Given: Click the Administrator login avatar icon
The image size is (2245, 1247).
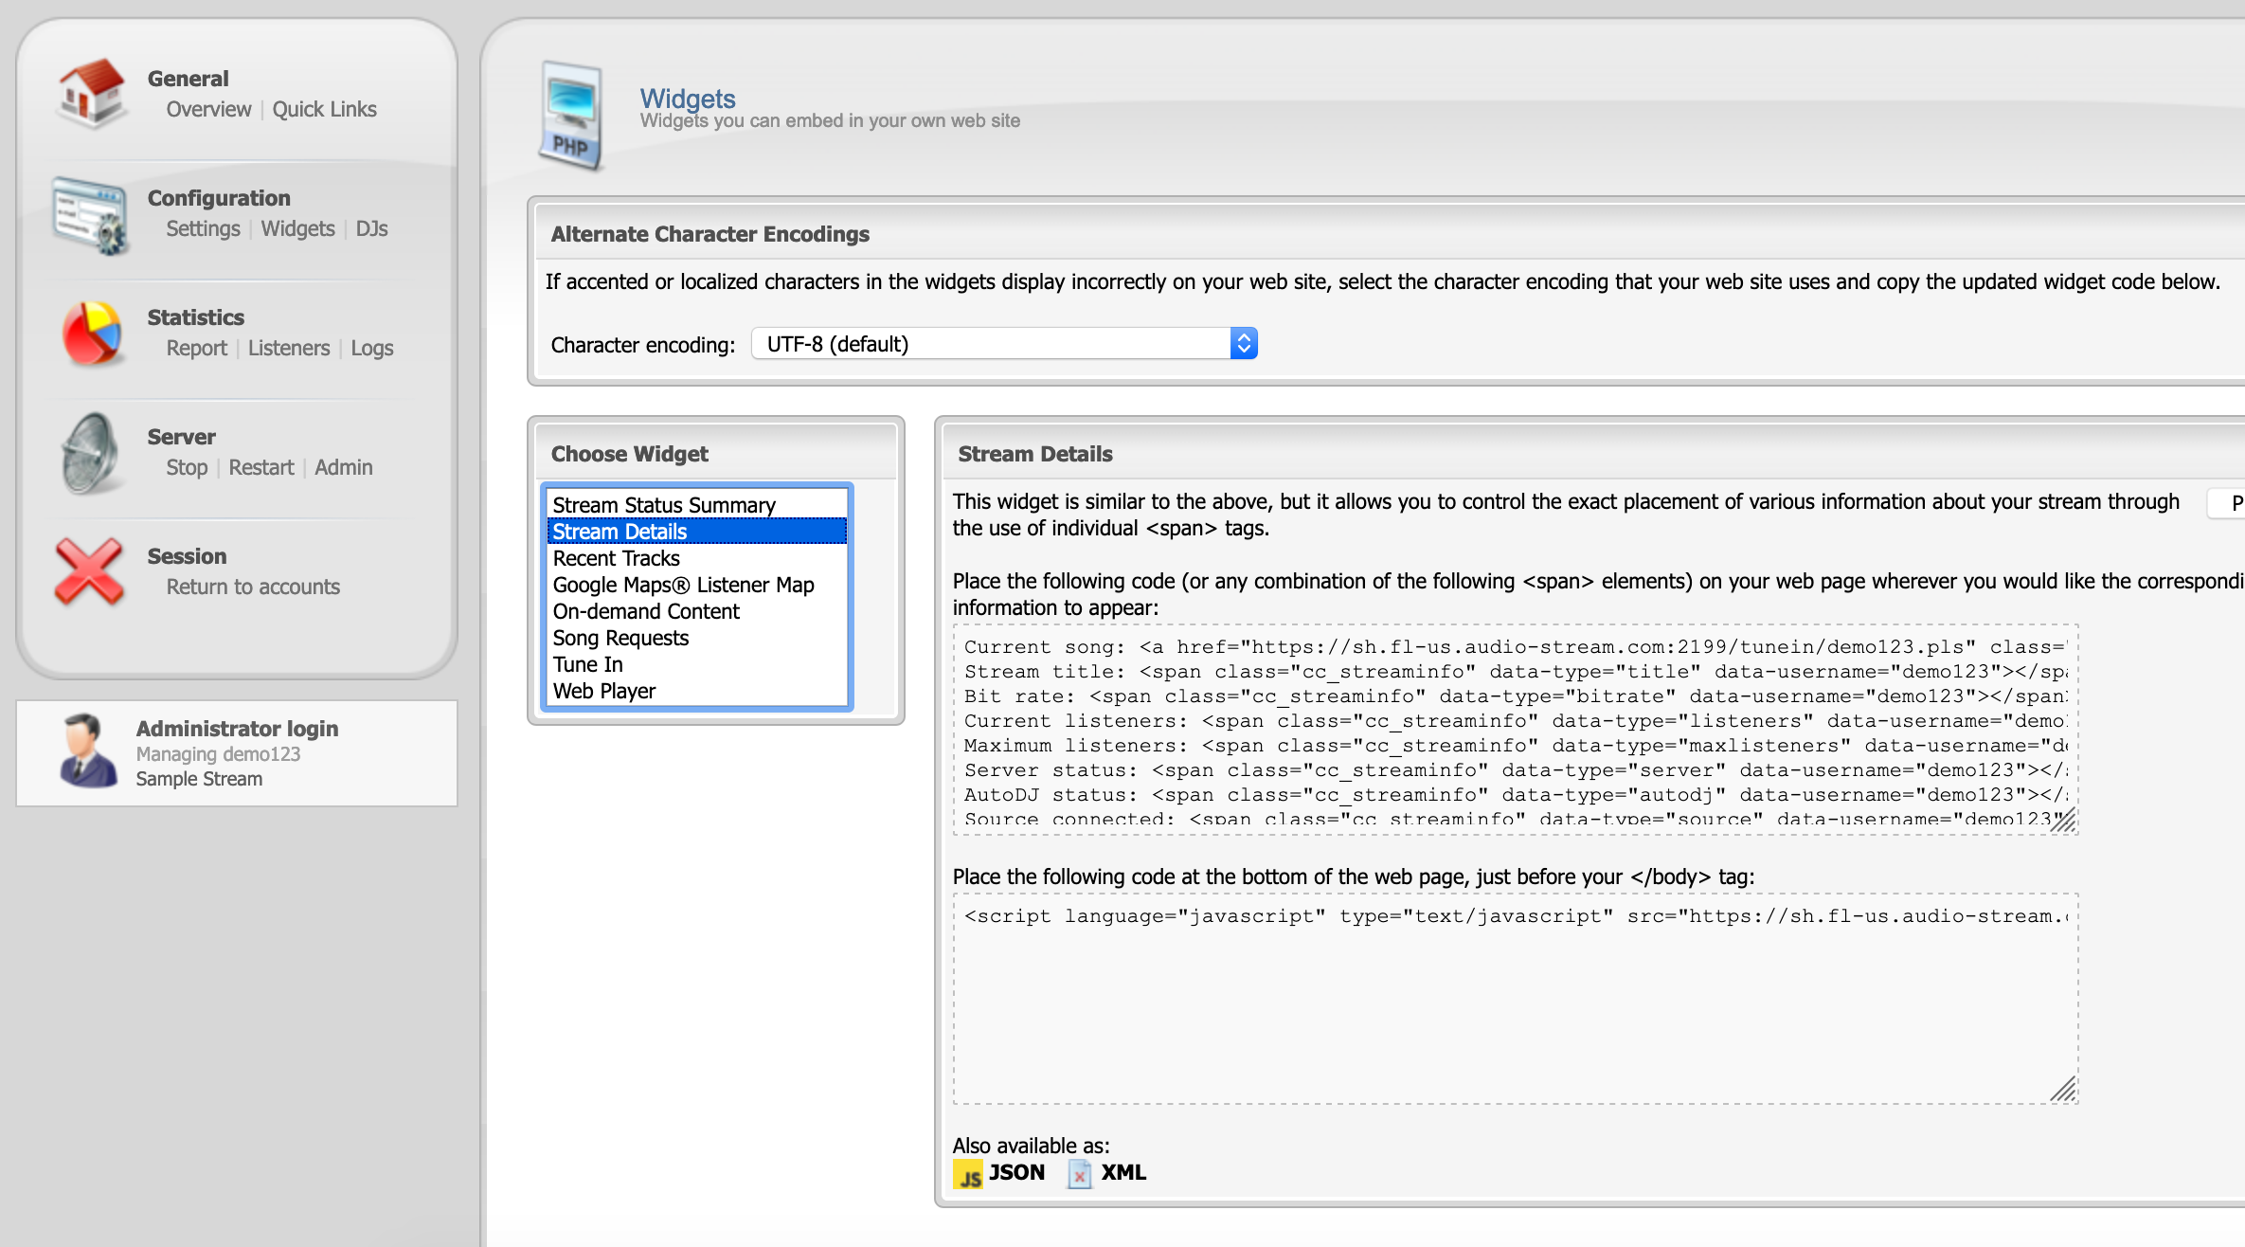Looking at the screenshot, I should pyautogui.click(x=87, y=751).
